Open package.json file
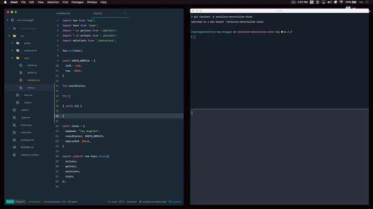Viewport: 373px width, 209px height. tap(27, 140)
